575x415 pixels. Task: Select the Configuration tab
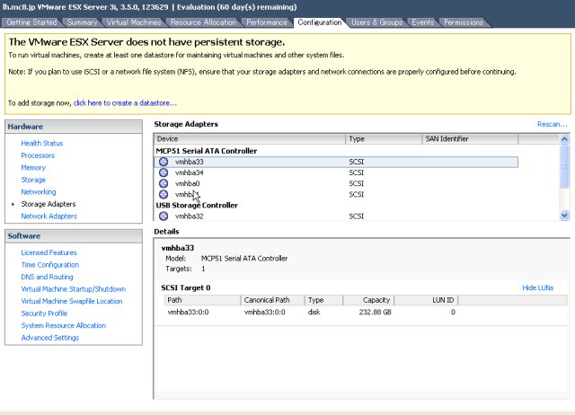click(x=320, y=22)
